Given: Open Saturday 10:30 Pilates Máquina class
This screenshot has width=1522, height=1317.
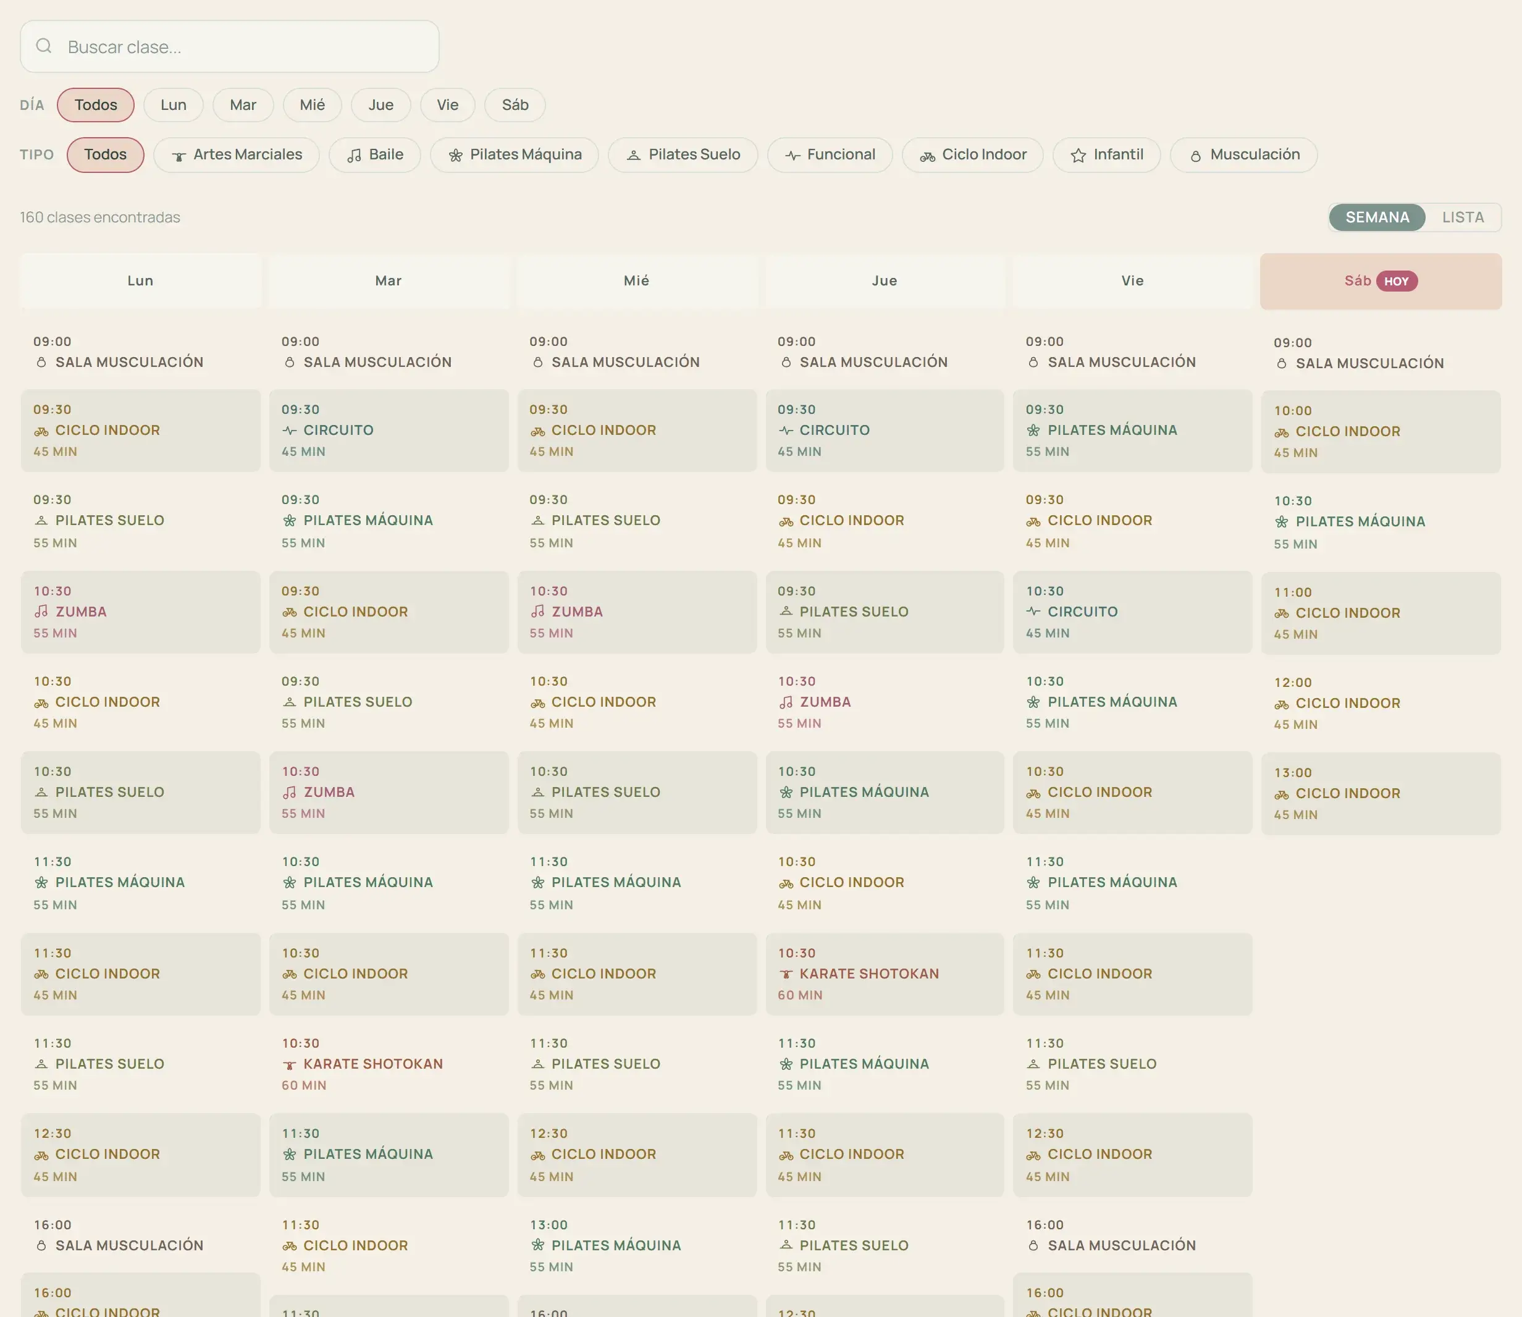Looking at the screenshot, I should click(x=1381, y=522).
